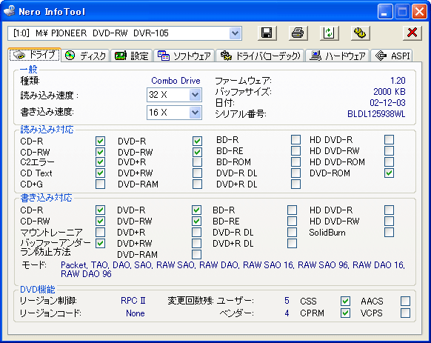Toggle CPRM checkbox in DVD機能
Viewport: 431px width, 343px height.
tap(346, 313)
